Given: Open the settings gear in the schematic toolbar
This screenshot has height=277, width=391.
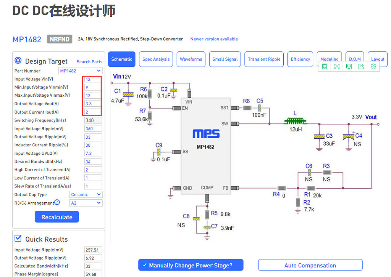Looking at the screenshot, I should [373, 66].
